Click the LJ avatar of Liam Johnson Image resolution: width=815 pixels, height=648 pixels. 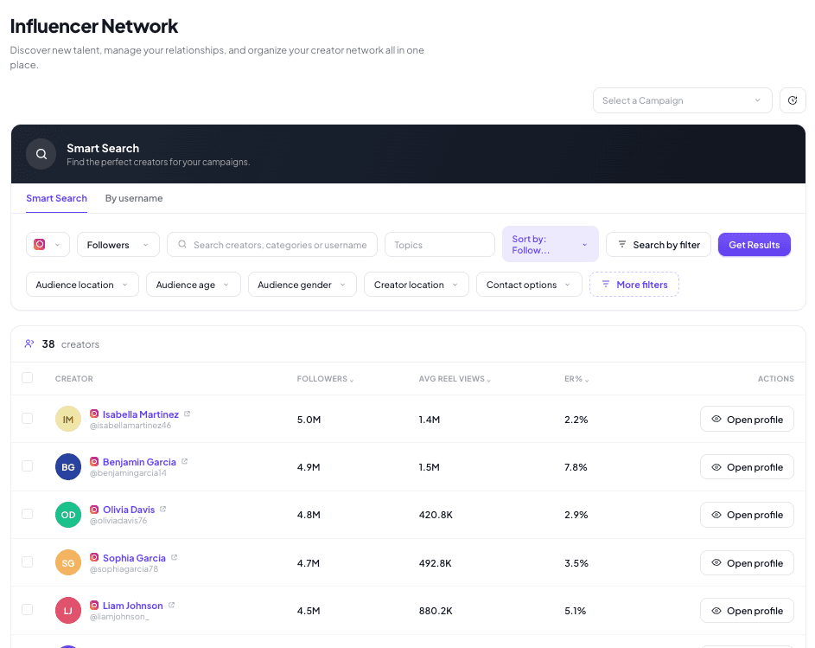click(68, 611)
